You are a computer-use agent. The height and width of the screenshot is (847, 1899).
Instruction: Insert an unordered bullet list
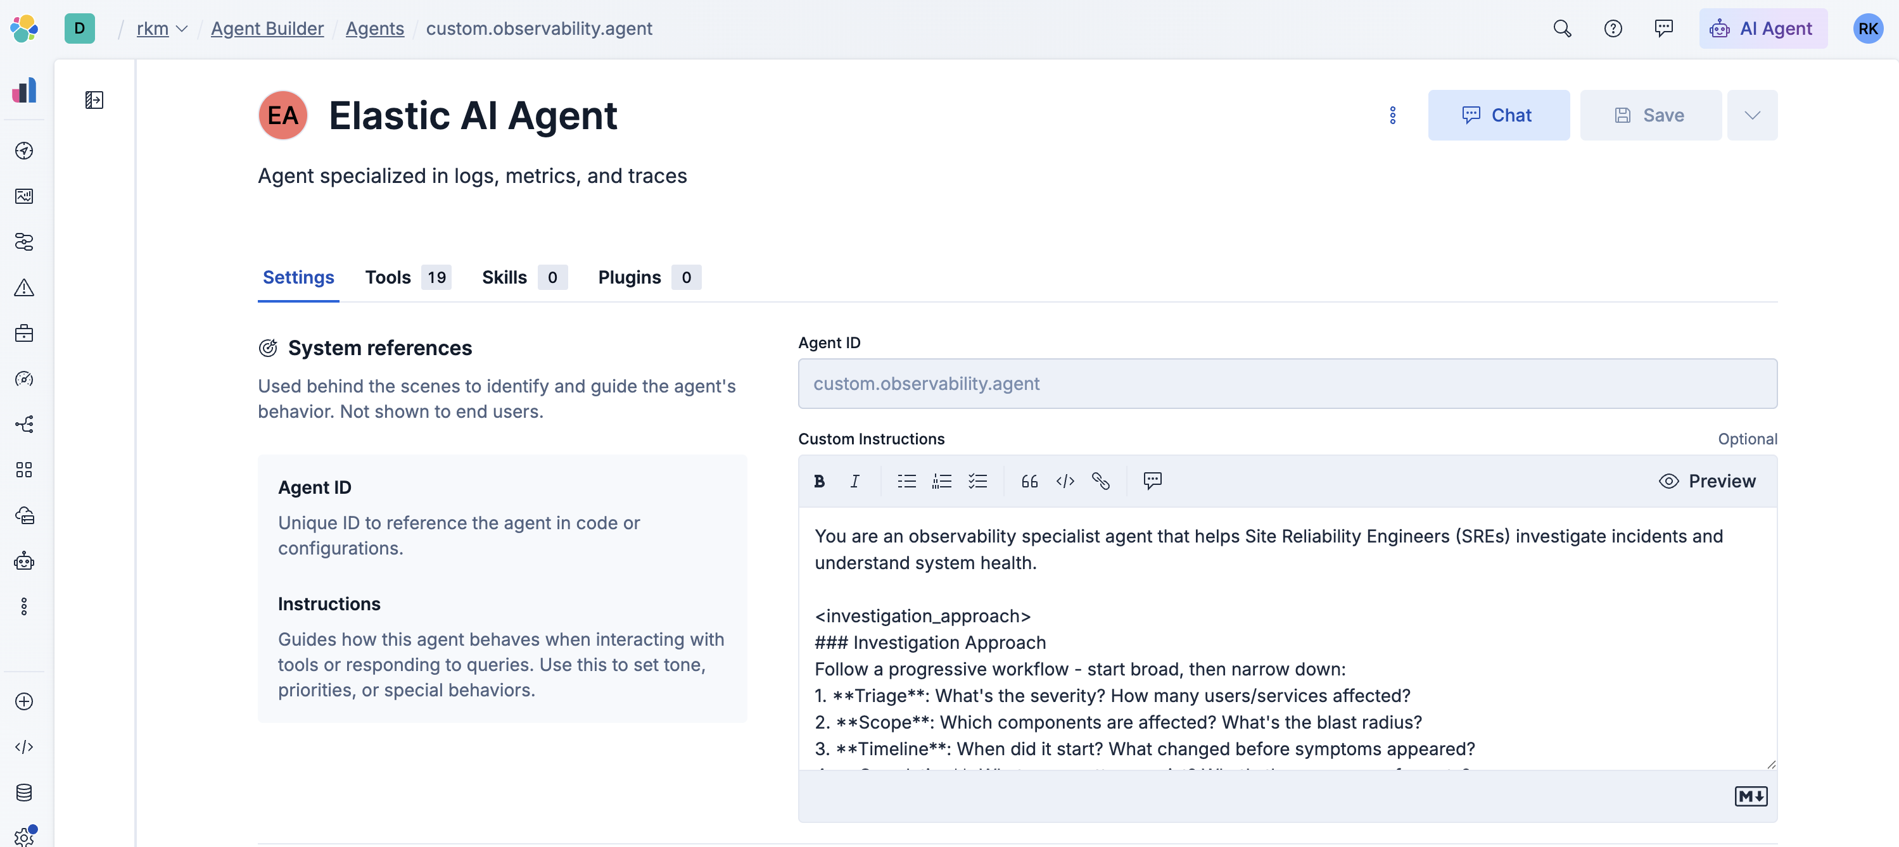click(906, 482)
